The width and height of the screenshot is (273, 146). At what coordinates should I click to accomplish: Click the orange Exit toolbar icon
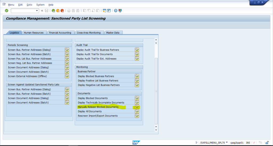click(58, 11)
